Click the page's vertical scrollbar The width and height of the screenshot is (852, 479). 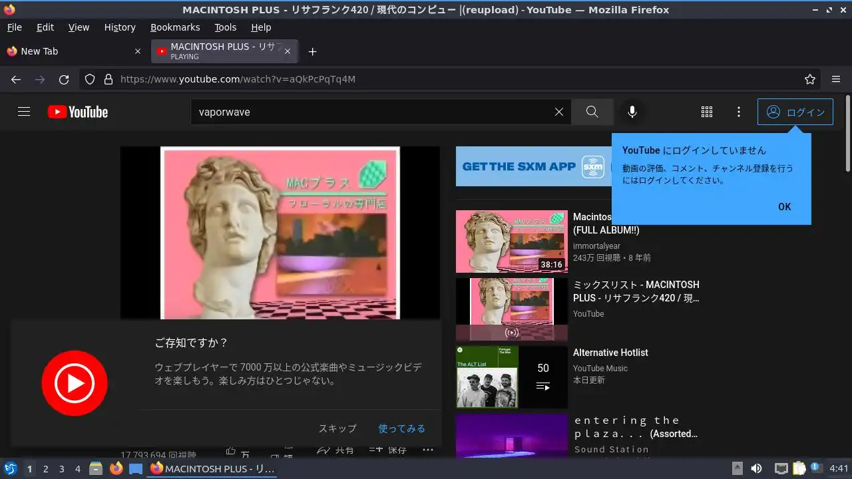847,133
